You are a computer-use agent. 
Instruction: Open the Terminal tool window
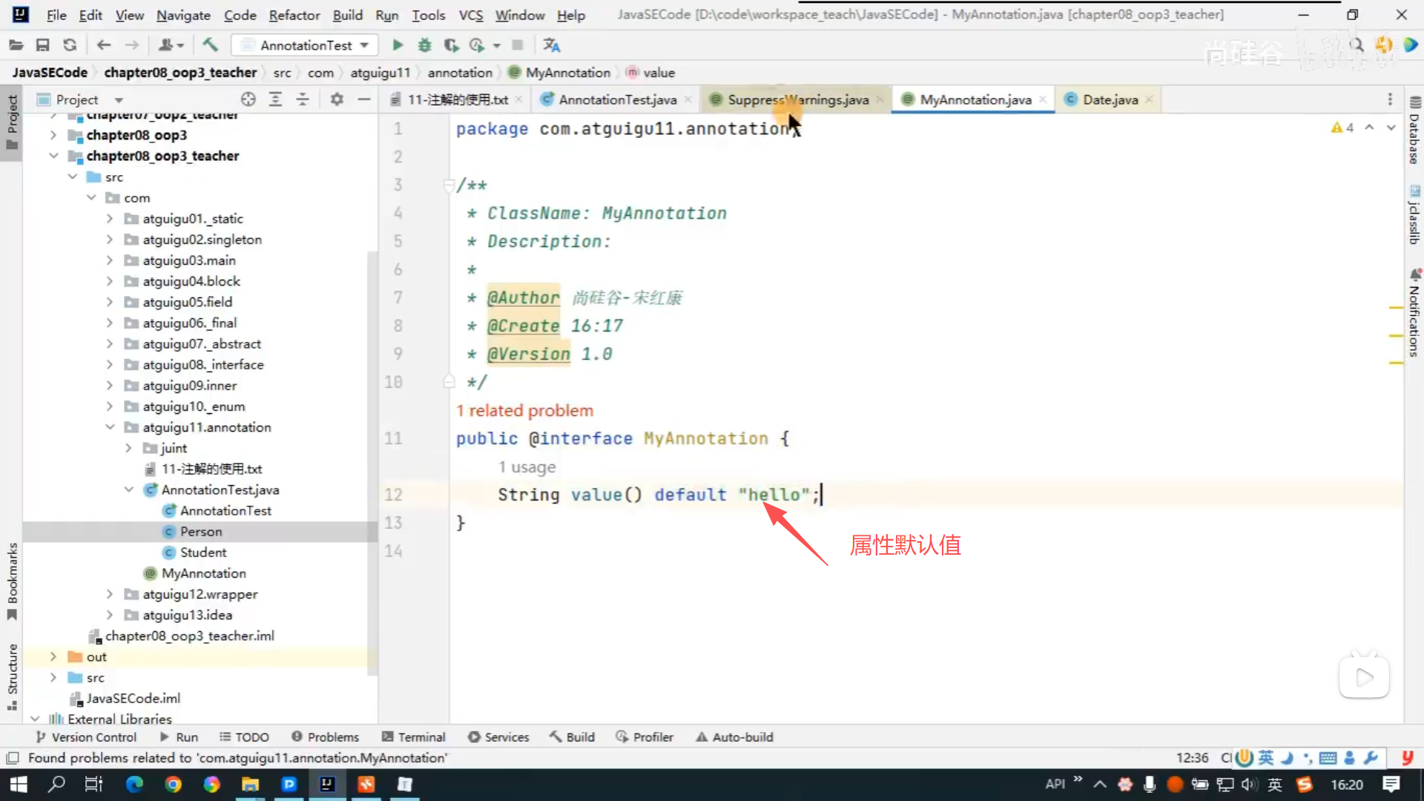point(414,736)
